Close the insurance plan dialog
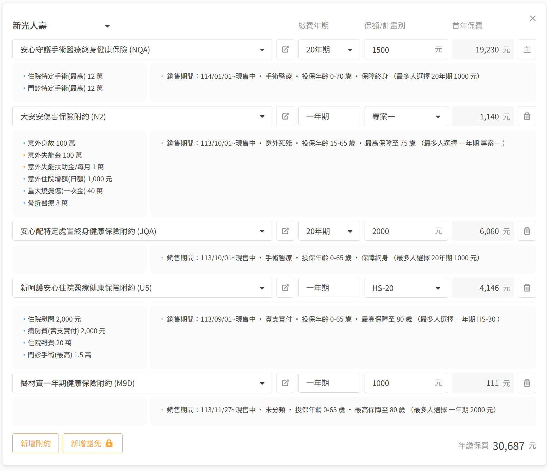This screenshot has height=471, width=547. pyautogui.click(x=532, y=19)
